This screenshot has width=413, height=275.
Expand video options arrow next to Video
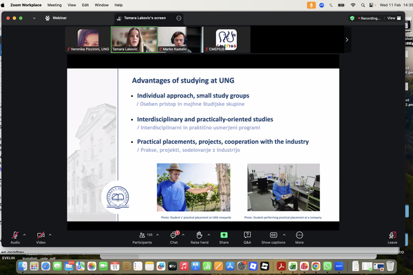click(x=50, y=234)
